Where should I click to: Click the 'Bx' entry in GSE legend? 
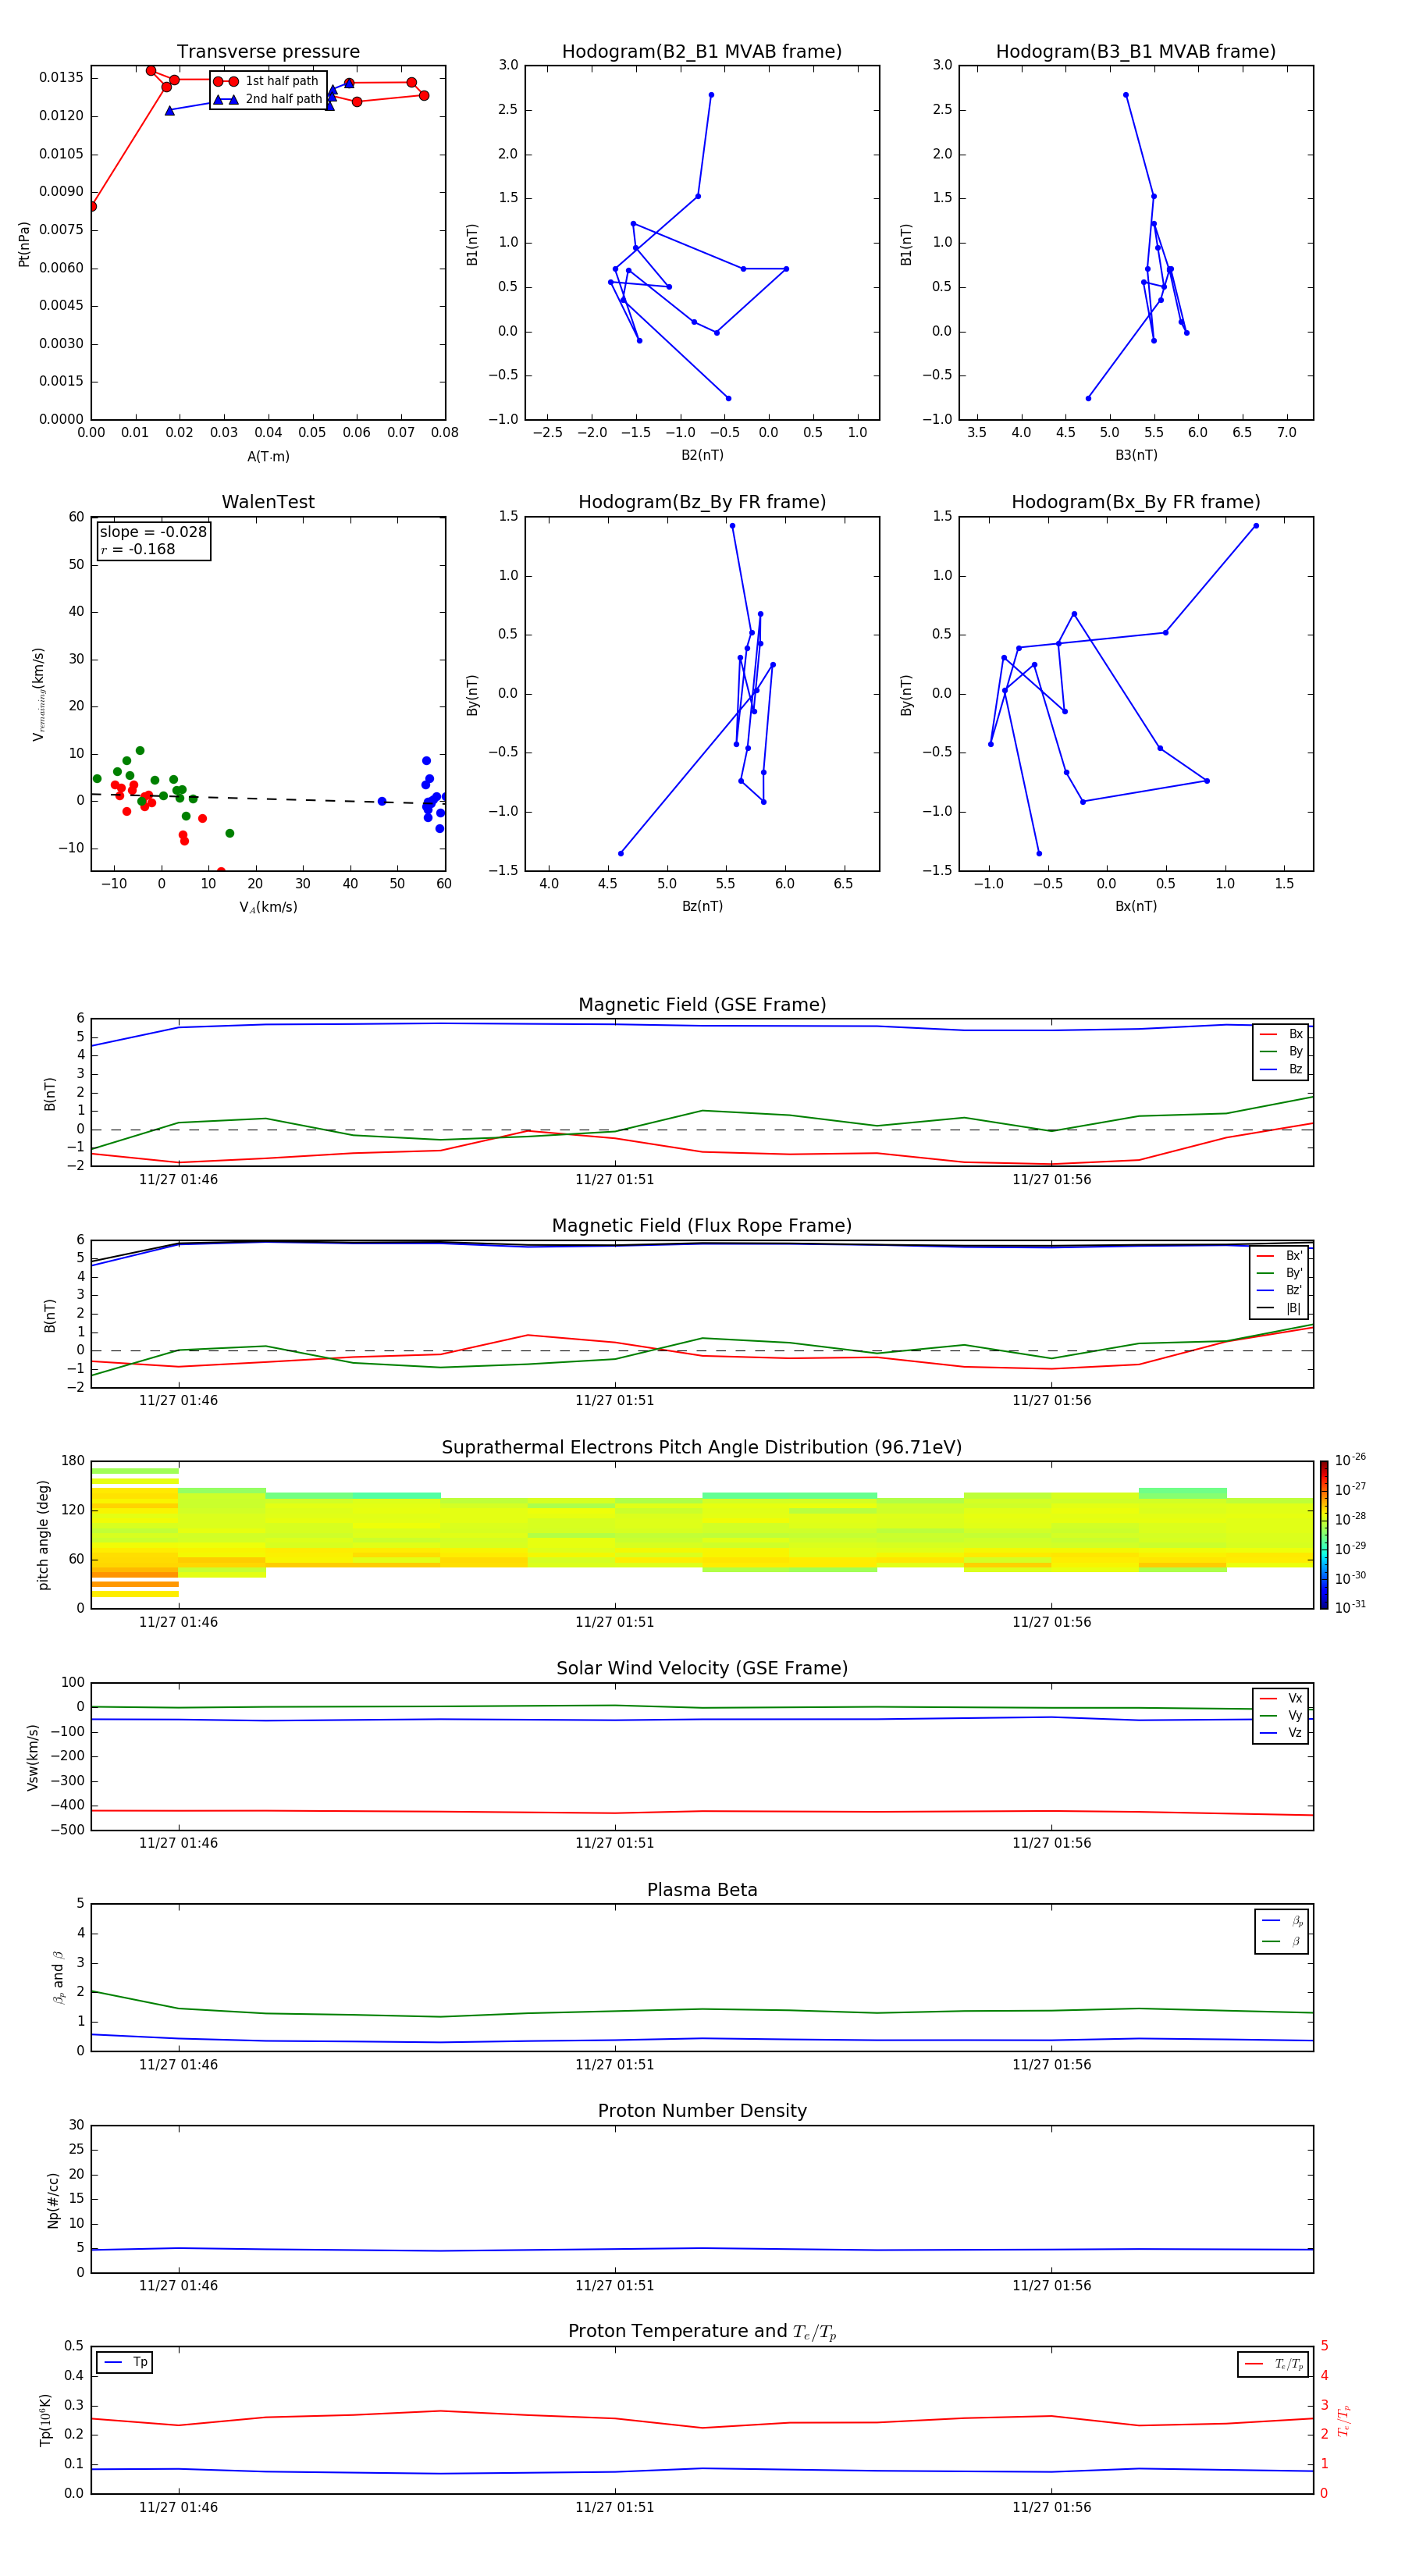click(x=1281, y=1034)
